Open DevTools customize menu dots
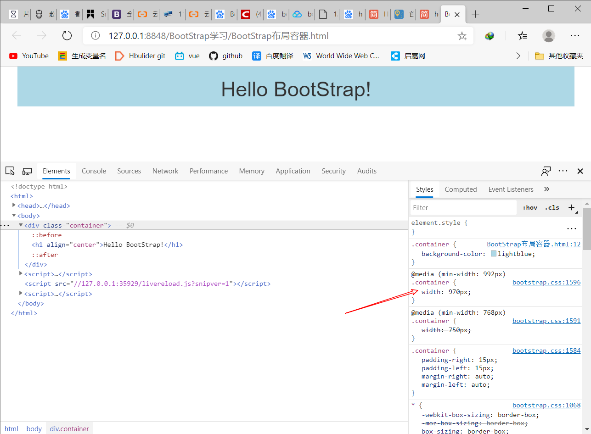Screen dimensions: 591x434 click(x=563, y=171)
